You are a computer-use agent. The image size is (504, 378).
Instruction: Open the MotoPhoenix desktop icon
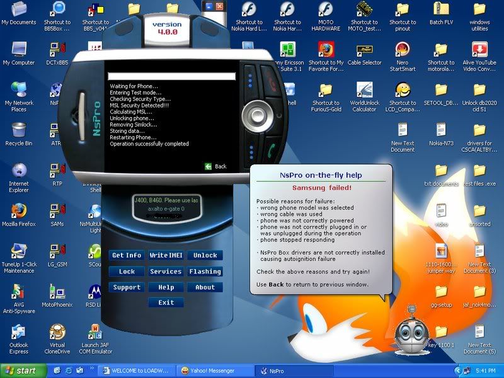click(57, 295)
